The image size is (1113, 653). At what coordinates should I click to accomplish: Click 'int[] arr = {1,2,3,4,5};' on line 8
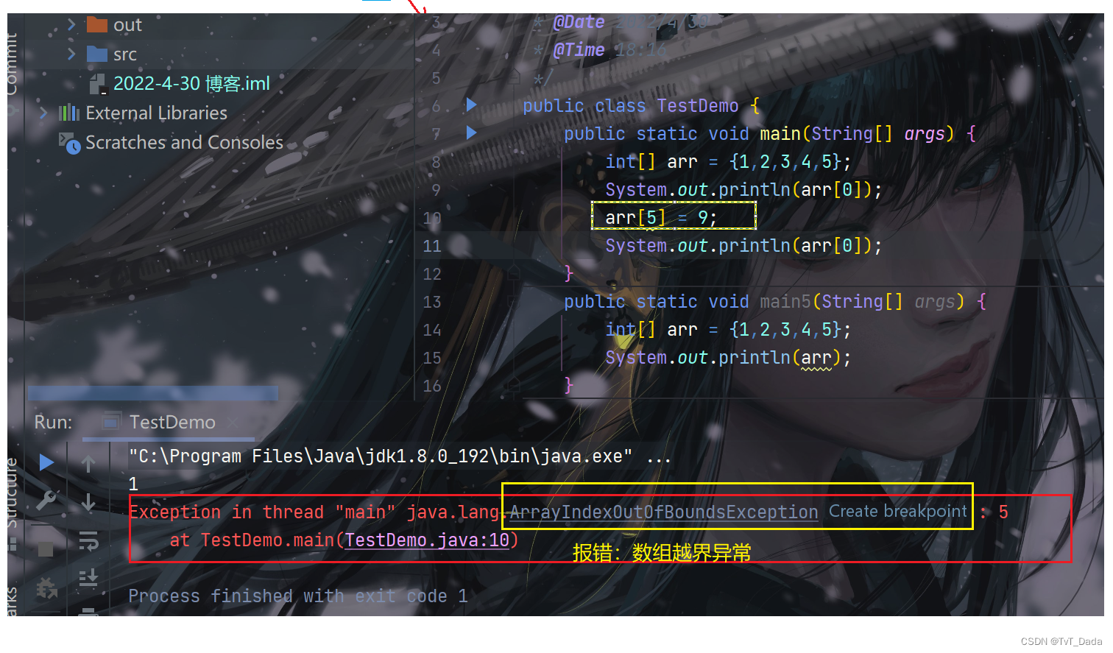[728, 162]
